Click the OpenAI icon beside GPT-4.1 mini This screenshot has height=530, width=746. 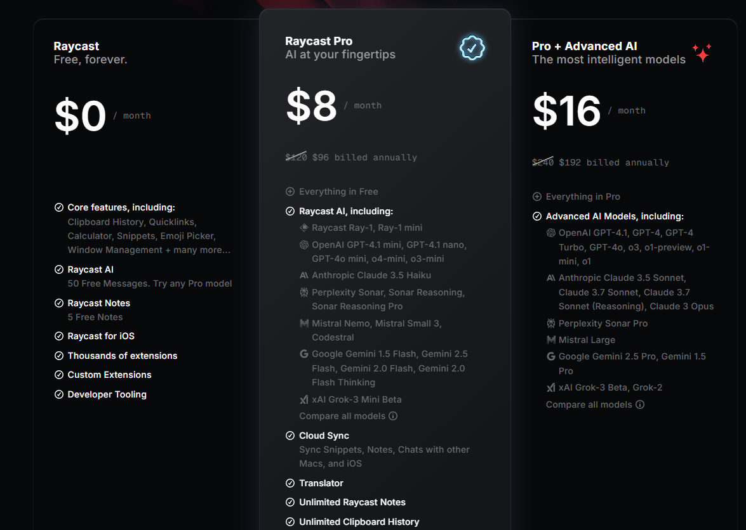click(303, 245)
